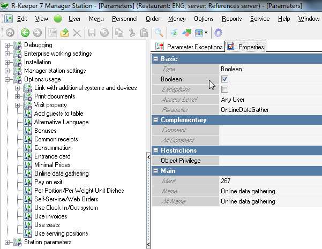
Task: Expand Manager station settings node
Action: click(x=7, y=71)
